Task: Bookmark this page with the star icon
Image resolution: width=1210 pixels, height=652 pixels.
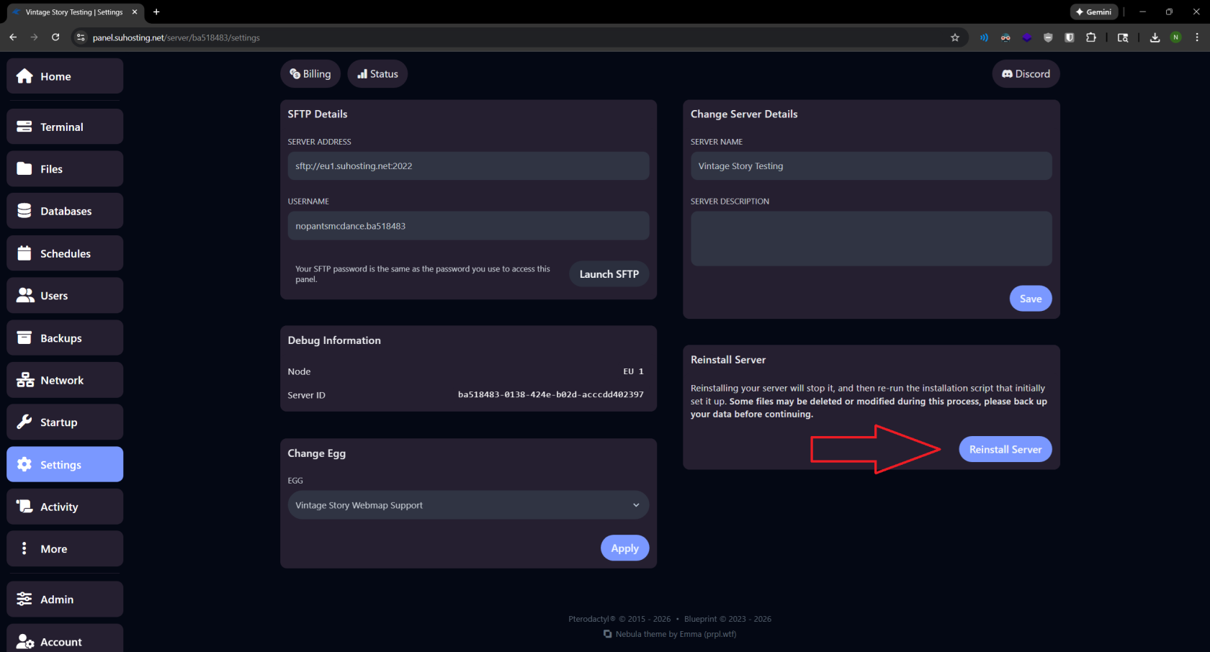Action: 955,37
